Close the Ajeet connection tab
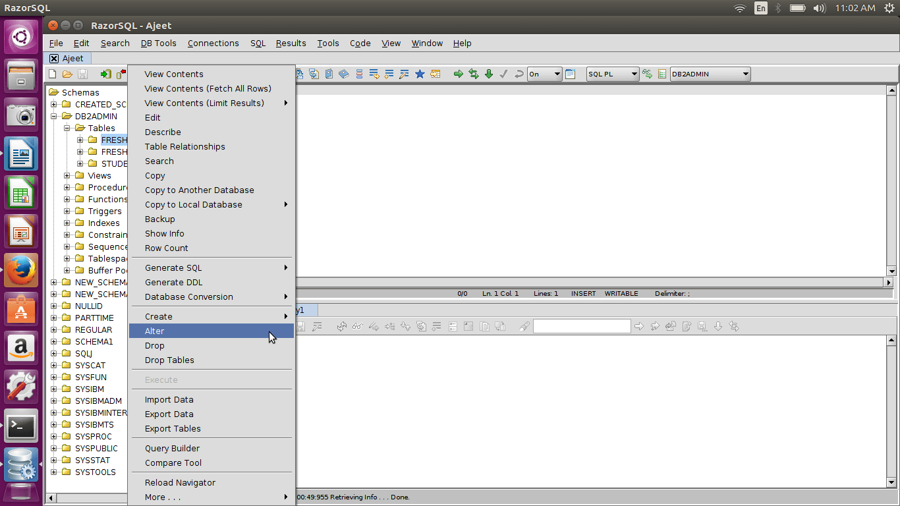Image resolution: width=900 pixels, height=506 pixels. point(54,59)
